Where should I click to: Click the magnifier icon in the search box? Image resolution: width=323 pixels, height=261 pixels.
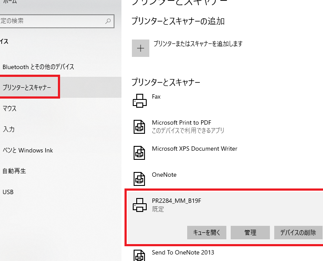[108, 20]
